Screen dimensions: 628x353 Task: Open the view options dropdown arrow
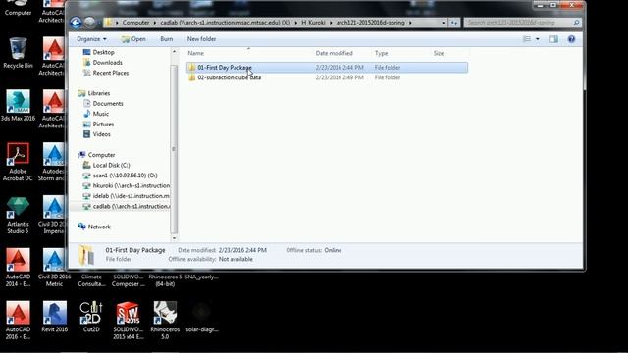(538, 39)
